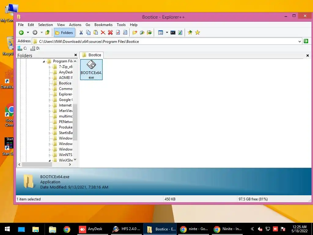
Task: Click the folder tree vertical scrollbar
Action: 75,122
